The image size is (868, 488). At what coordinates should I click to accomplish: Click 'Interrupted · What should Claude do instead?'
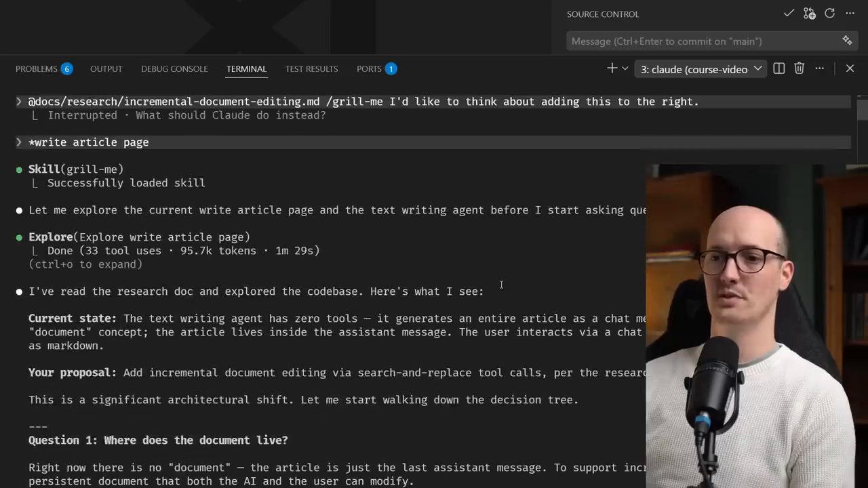coord(186,115)
